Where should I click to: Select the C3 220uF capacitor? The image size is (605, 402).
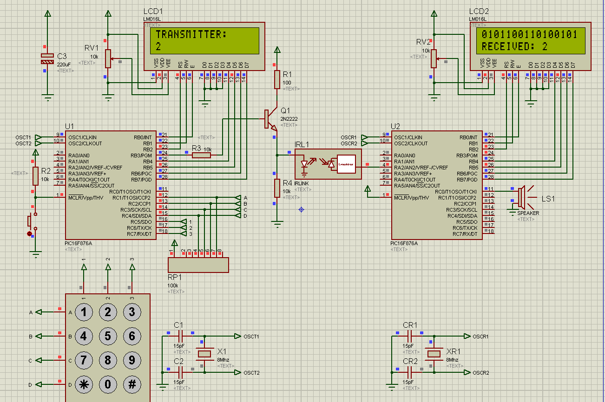click(x=47, y=58)
